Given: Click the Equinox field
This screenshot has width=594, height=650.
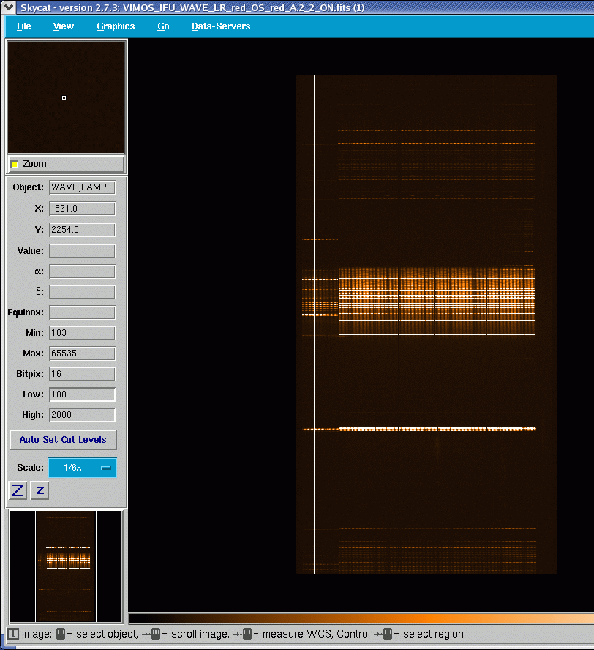Looking at the screenshot, I should pyautogui.click(x=82, y=313).
